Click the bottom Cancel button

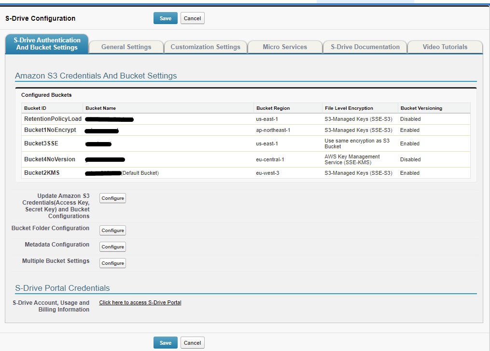[192, 342]
